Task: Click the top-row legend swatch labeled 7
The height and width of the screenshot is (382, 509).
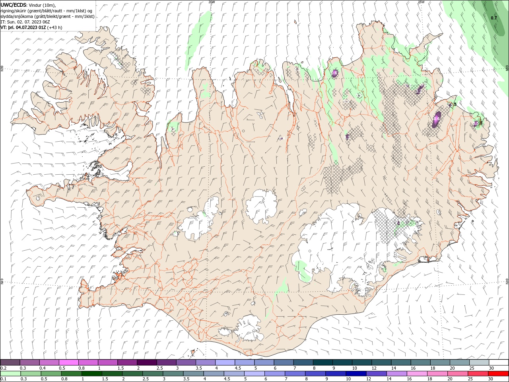Action: 303,363
